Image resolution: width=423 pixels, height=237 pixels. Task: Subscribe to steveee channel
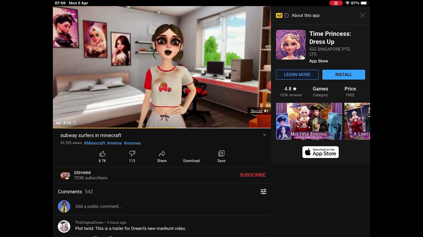(252, 175)
